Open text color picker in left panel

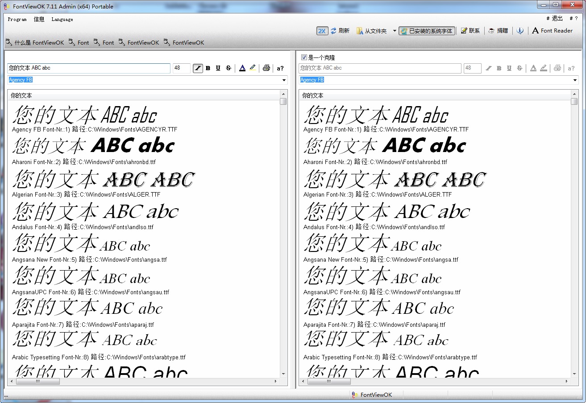tap(242, 68)
